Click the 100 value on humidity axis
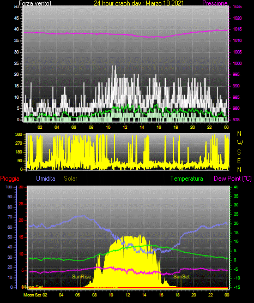 click(9, 187)
